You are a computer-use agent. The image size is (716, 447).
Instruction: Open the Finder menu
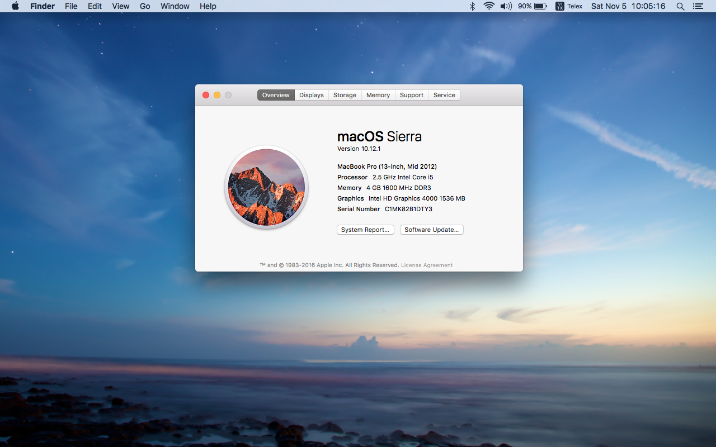(43, 6)
